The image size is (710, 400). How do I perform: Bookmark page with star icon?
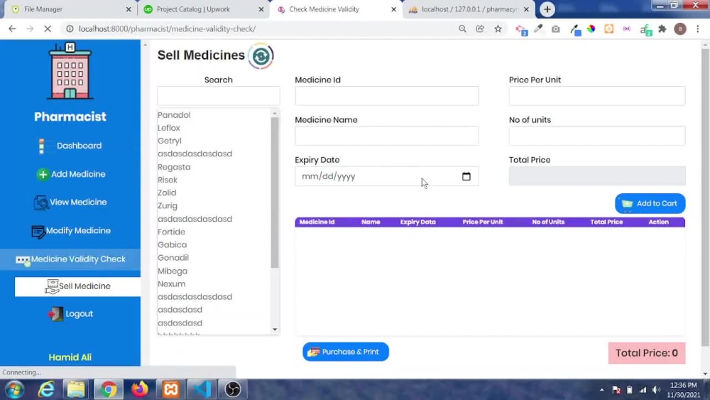(498, 28)
